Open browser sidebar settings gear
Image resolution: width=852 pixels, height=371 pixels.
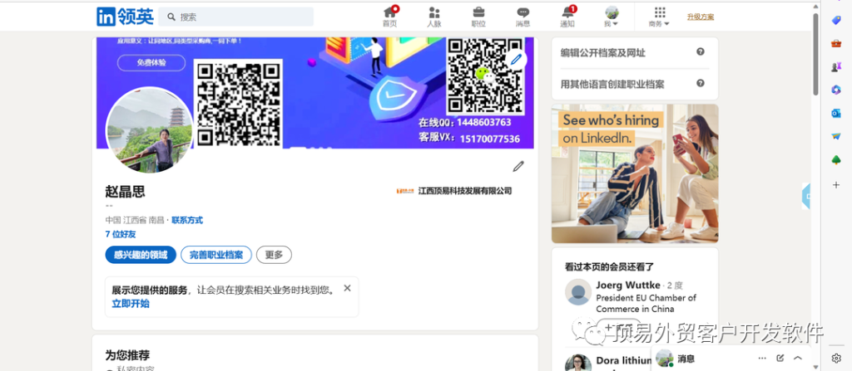(836, 359)
